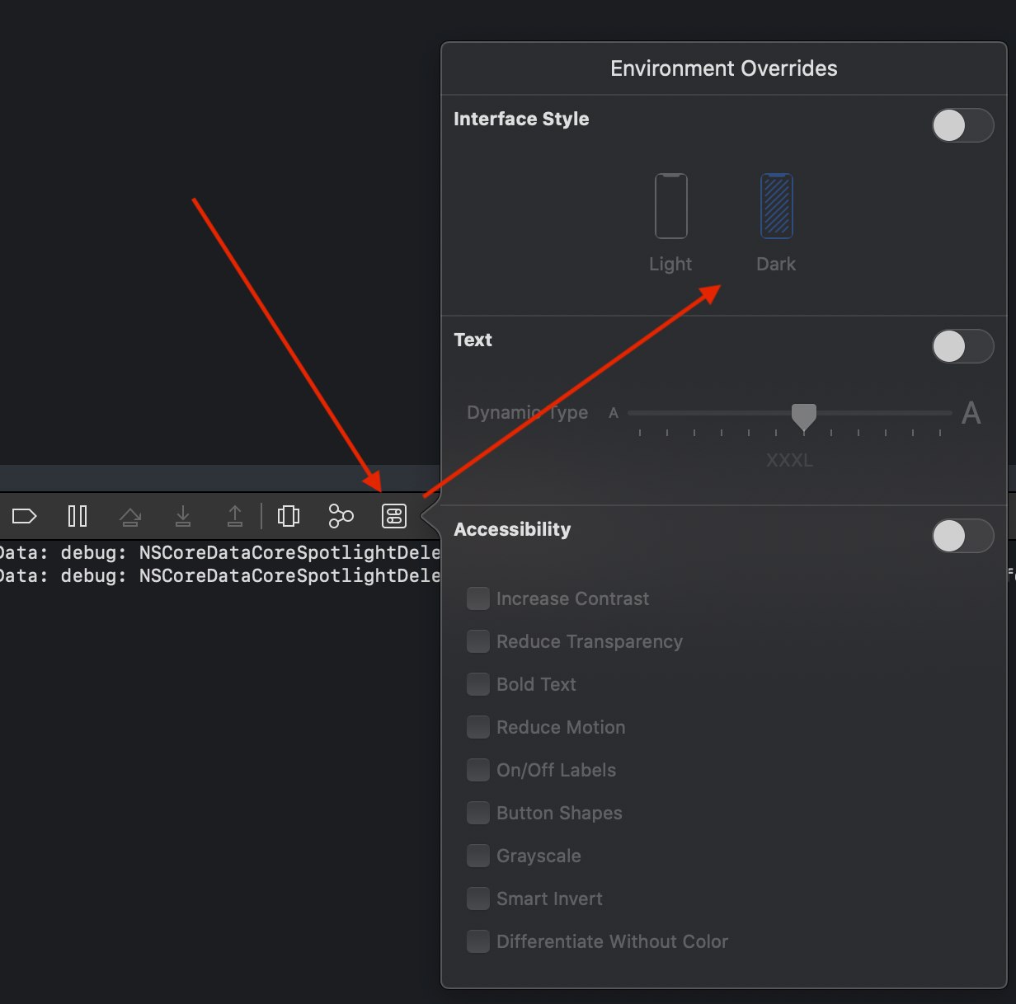
Task: Select the Dark phone appearance icon
Action: (x=777, y=206)
